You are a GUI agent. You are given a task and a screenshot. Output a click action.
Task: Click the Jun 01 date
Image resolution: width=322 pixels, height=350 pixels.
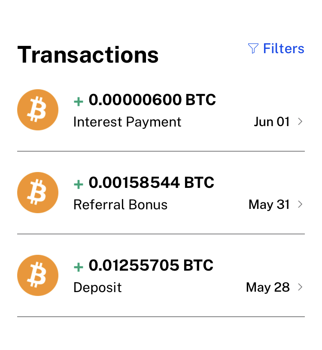272,122
